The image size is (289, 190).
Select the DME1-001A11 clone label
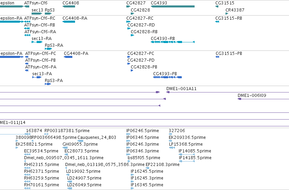[182, 89]
